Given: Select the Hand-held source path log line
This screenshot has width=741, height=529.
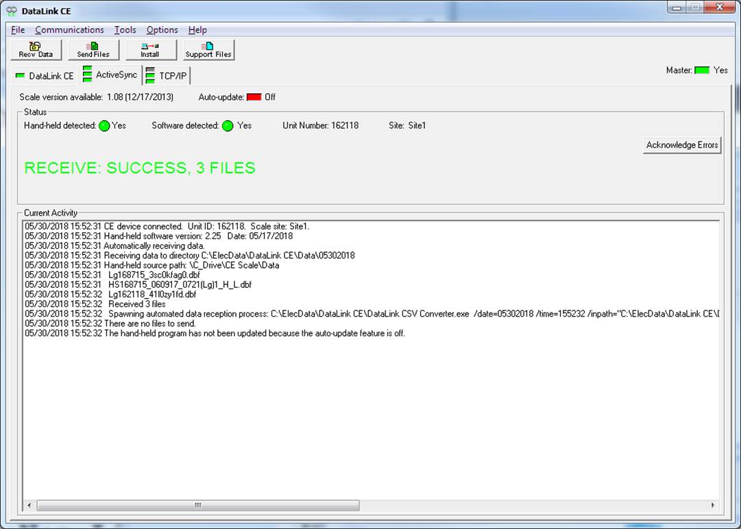Looking at the screenshot, I should pos(152,265).
